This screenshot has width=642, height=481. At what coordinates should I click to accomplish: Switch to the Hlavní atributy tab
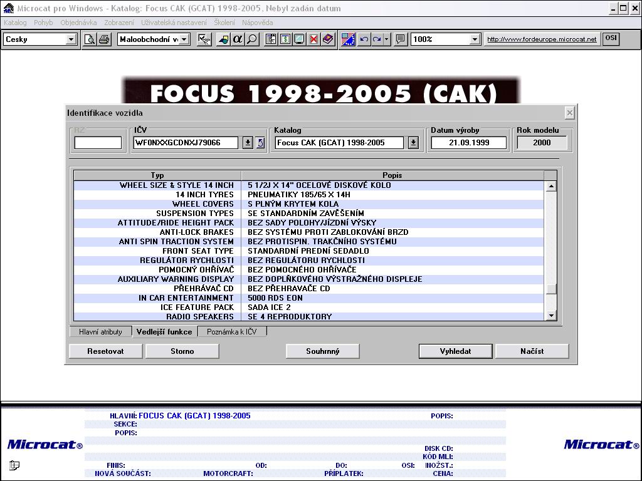click(x=100, y=332)
